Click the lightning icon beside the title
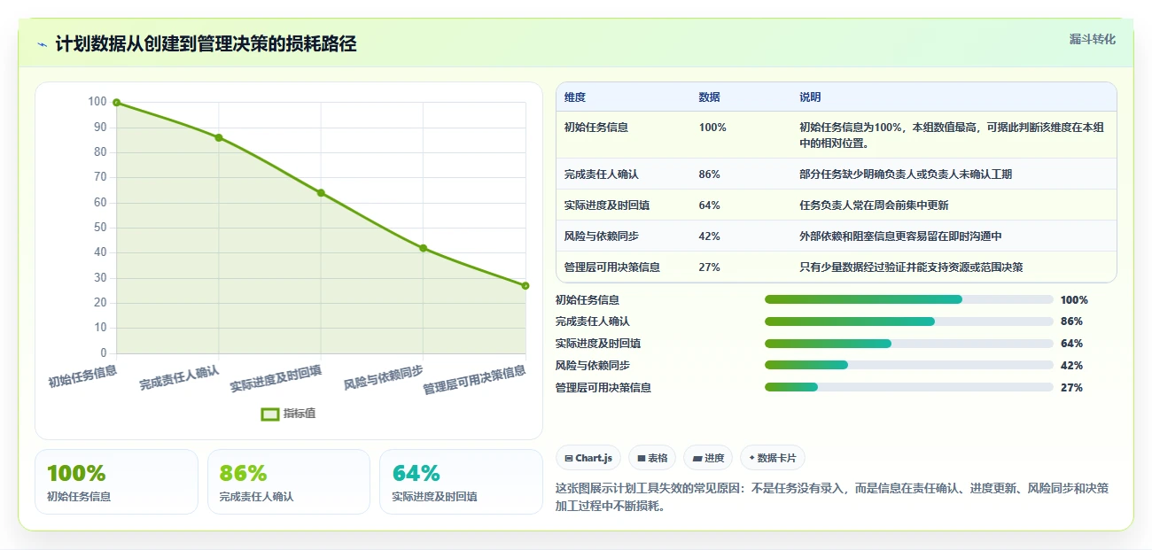Image resolution: width=1152 pixels, height=550 pixels. pos(42,44)
